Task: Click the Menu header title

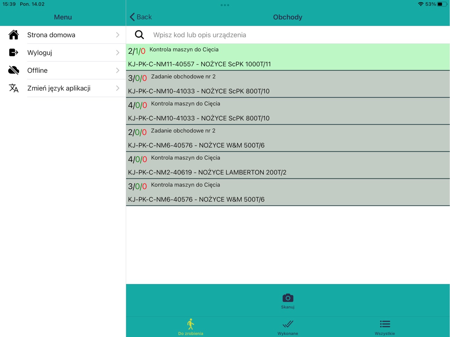Action: point(63,17)
